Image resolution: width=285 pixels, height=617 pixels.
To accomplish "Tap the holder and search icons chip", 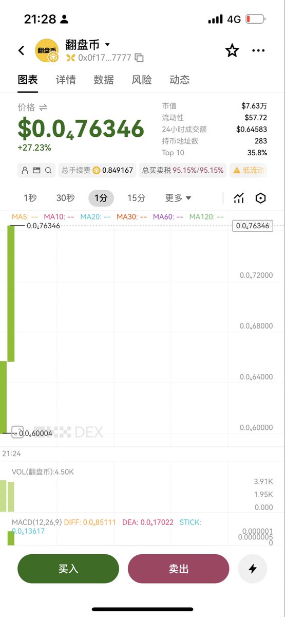I will pos(36,170).
